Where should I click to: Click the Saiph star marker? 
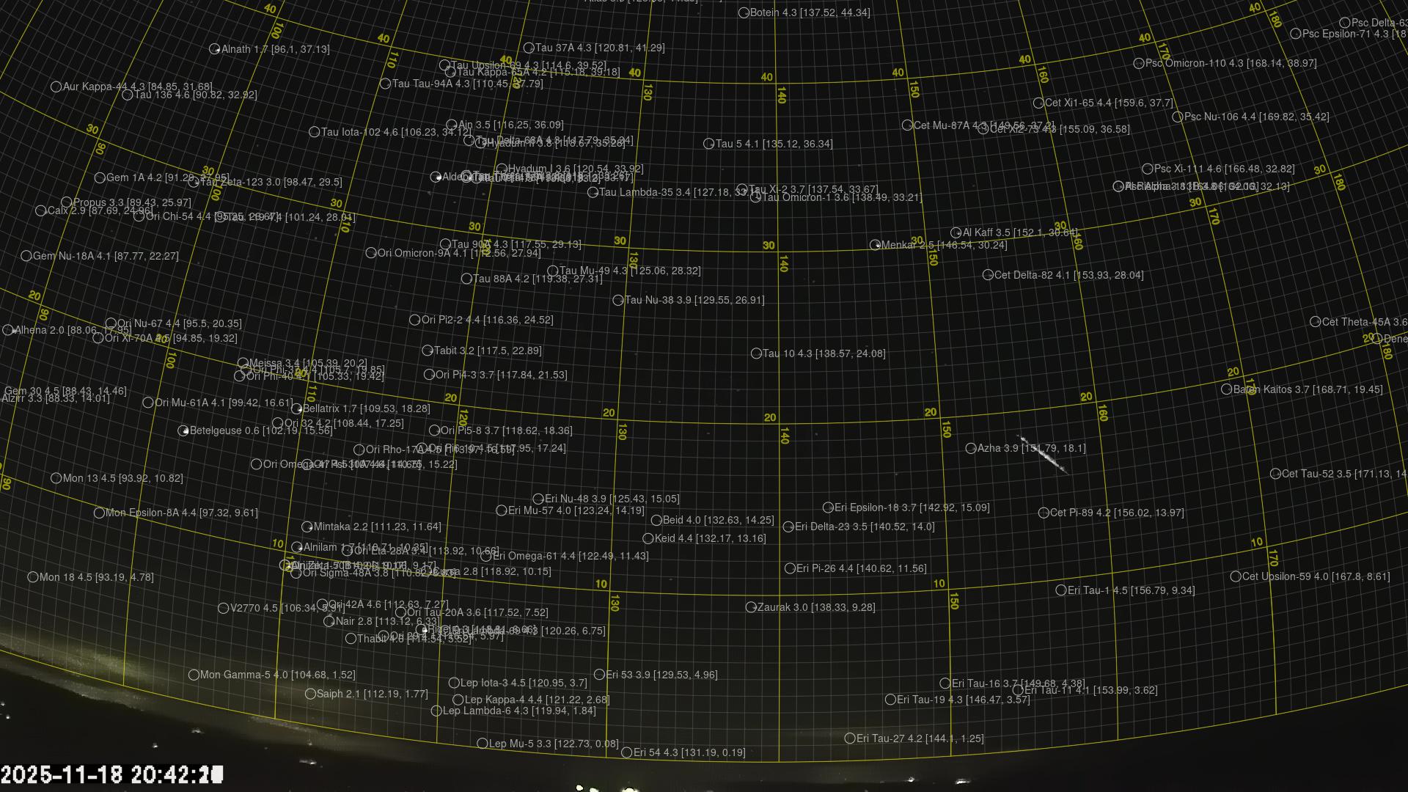click(310, 694)
